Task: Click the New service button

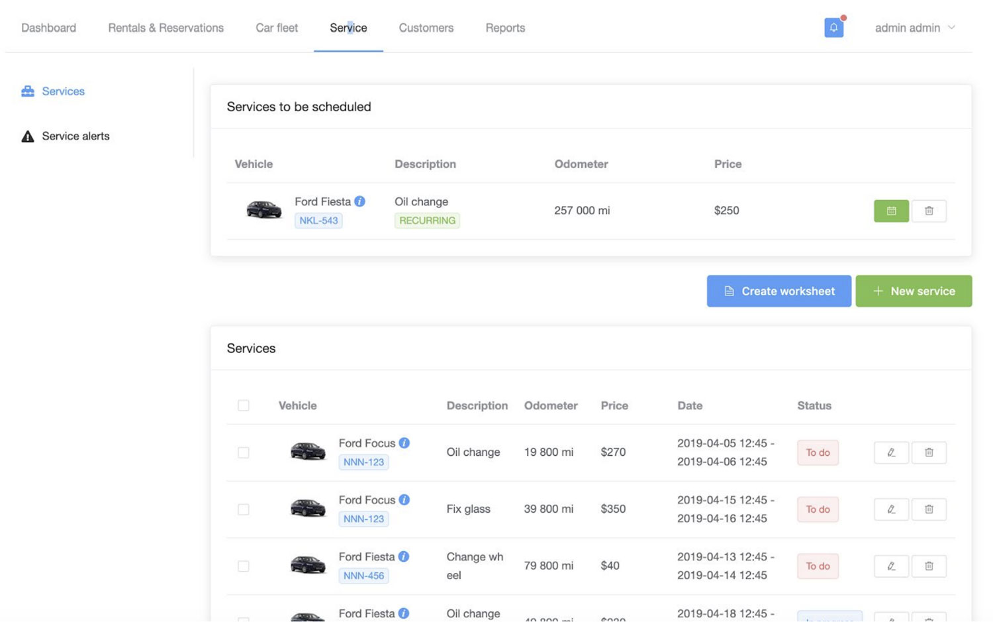Action: (914, 291)
